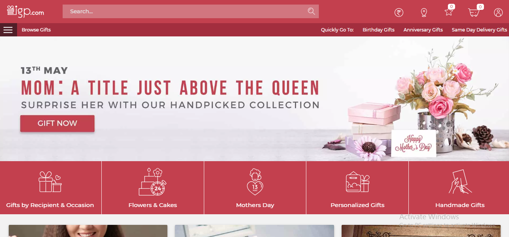Open Gifts by Recipient & Occasion tile
This screenshot has width=509, height=237.
(x=50, y=188)
